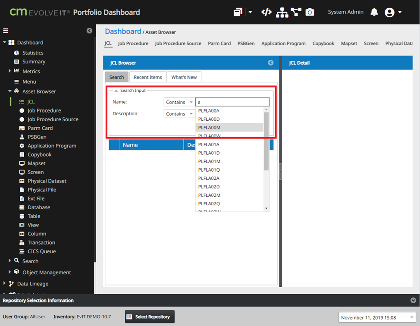Viewport: 420px width, 326px height.
Task: Click the windows stack icon in the header
Action: tap(238, 12)
